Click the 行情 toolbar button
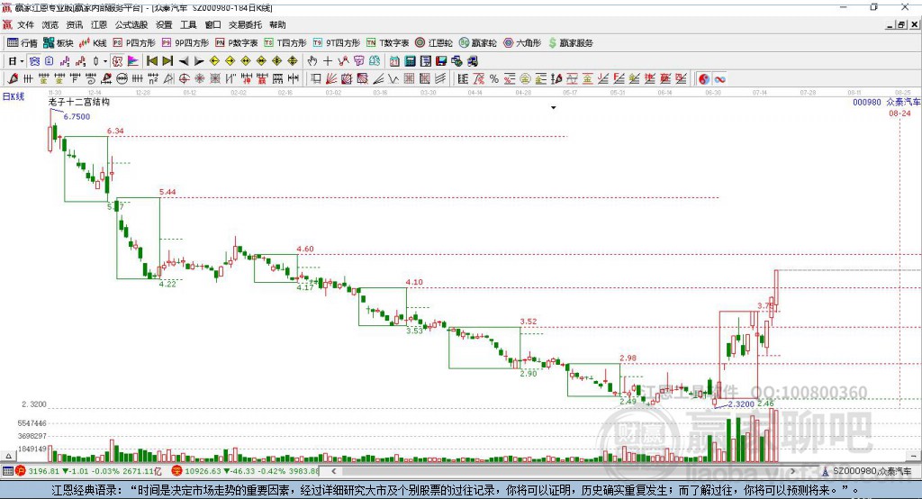The height and width of the screenshot is (499, 922). pyautogui.click(x=23, y=43)
